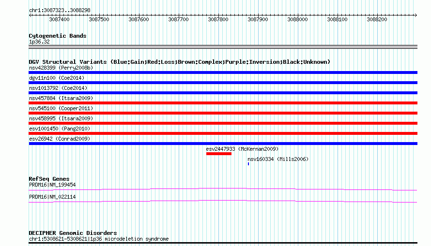Image resolution: width=431 pixels, height=246 pixels.
Task: Select the nsv458995 (Itsara2009) label
Action: [61, 118]
